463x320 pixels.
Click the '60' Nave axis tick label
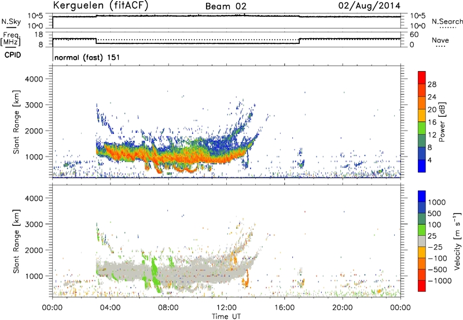414,35
